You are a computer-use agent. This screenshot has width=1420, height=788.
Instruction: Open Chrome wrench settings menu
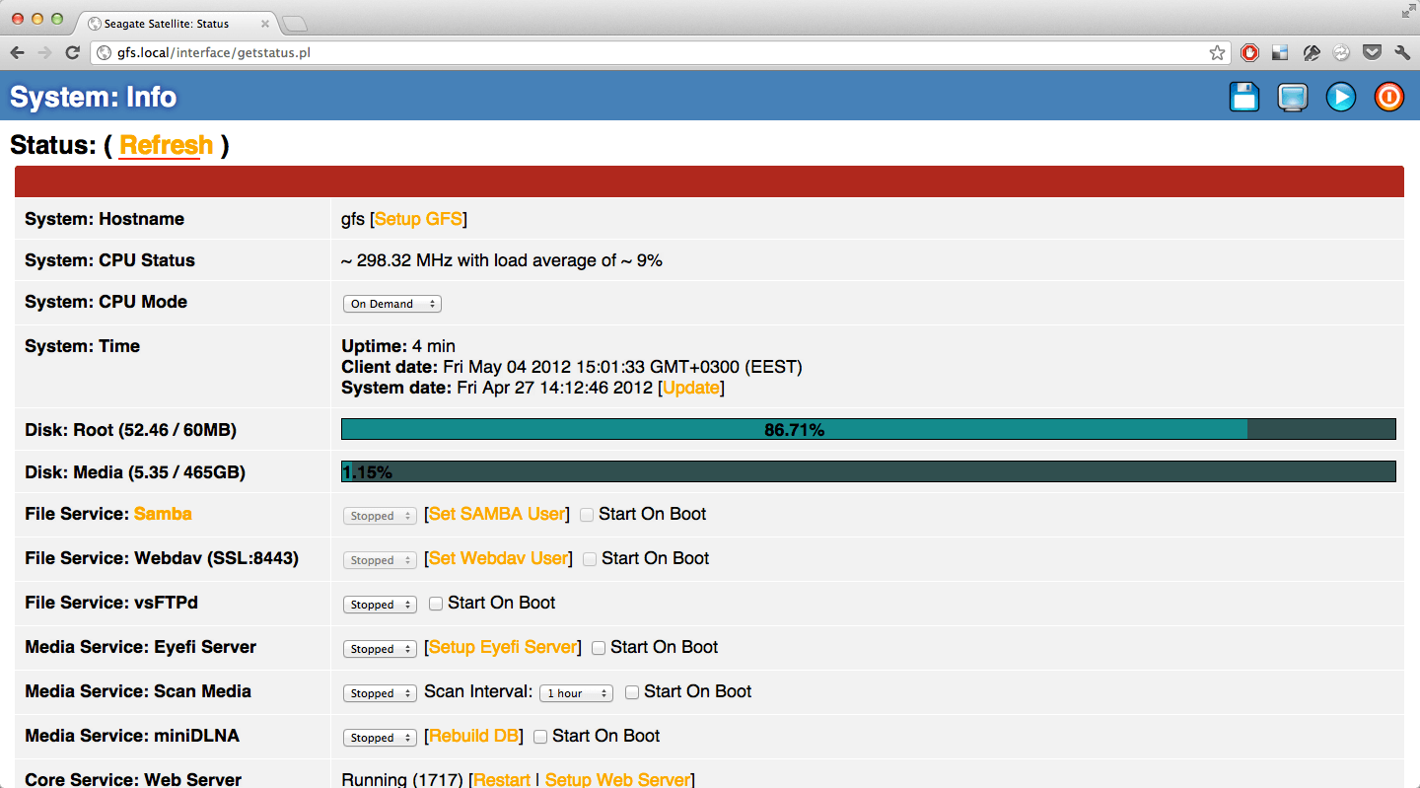click(1402, 52)
